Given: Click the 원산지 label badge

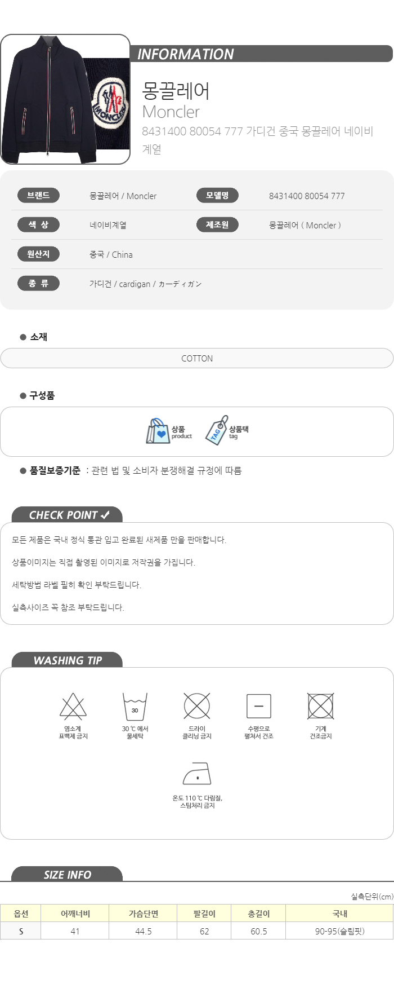Looking at the screenshot, I should (x=38, y=254).
